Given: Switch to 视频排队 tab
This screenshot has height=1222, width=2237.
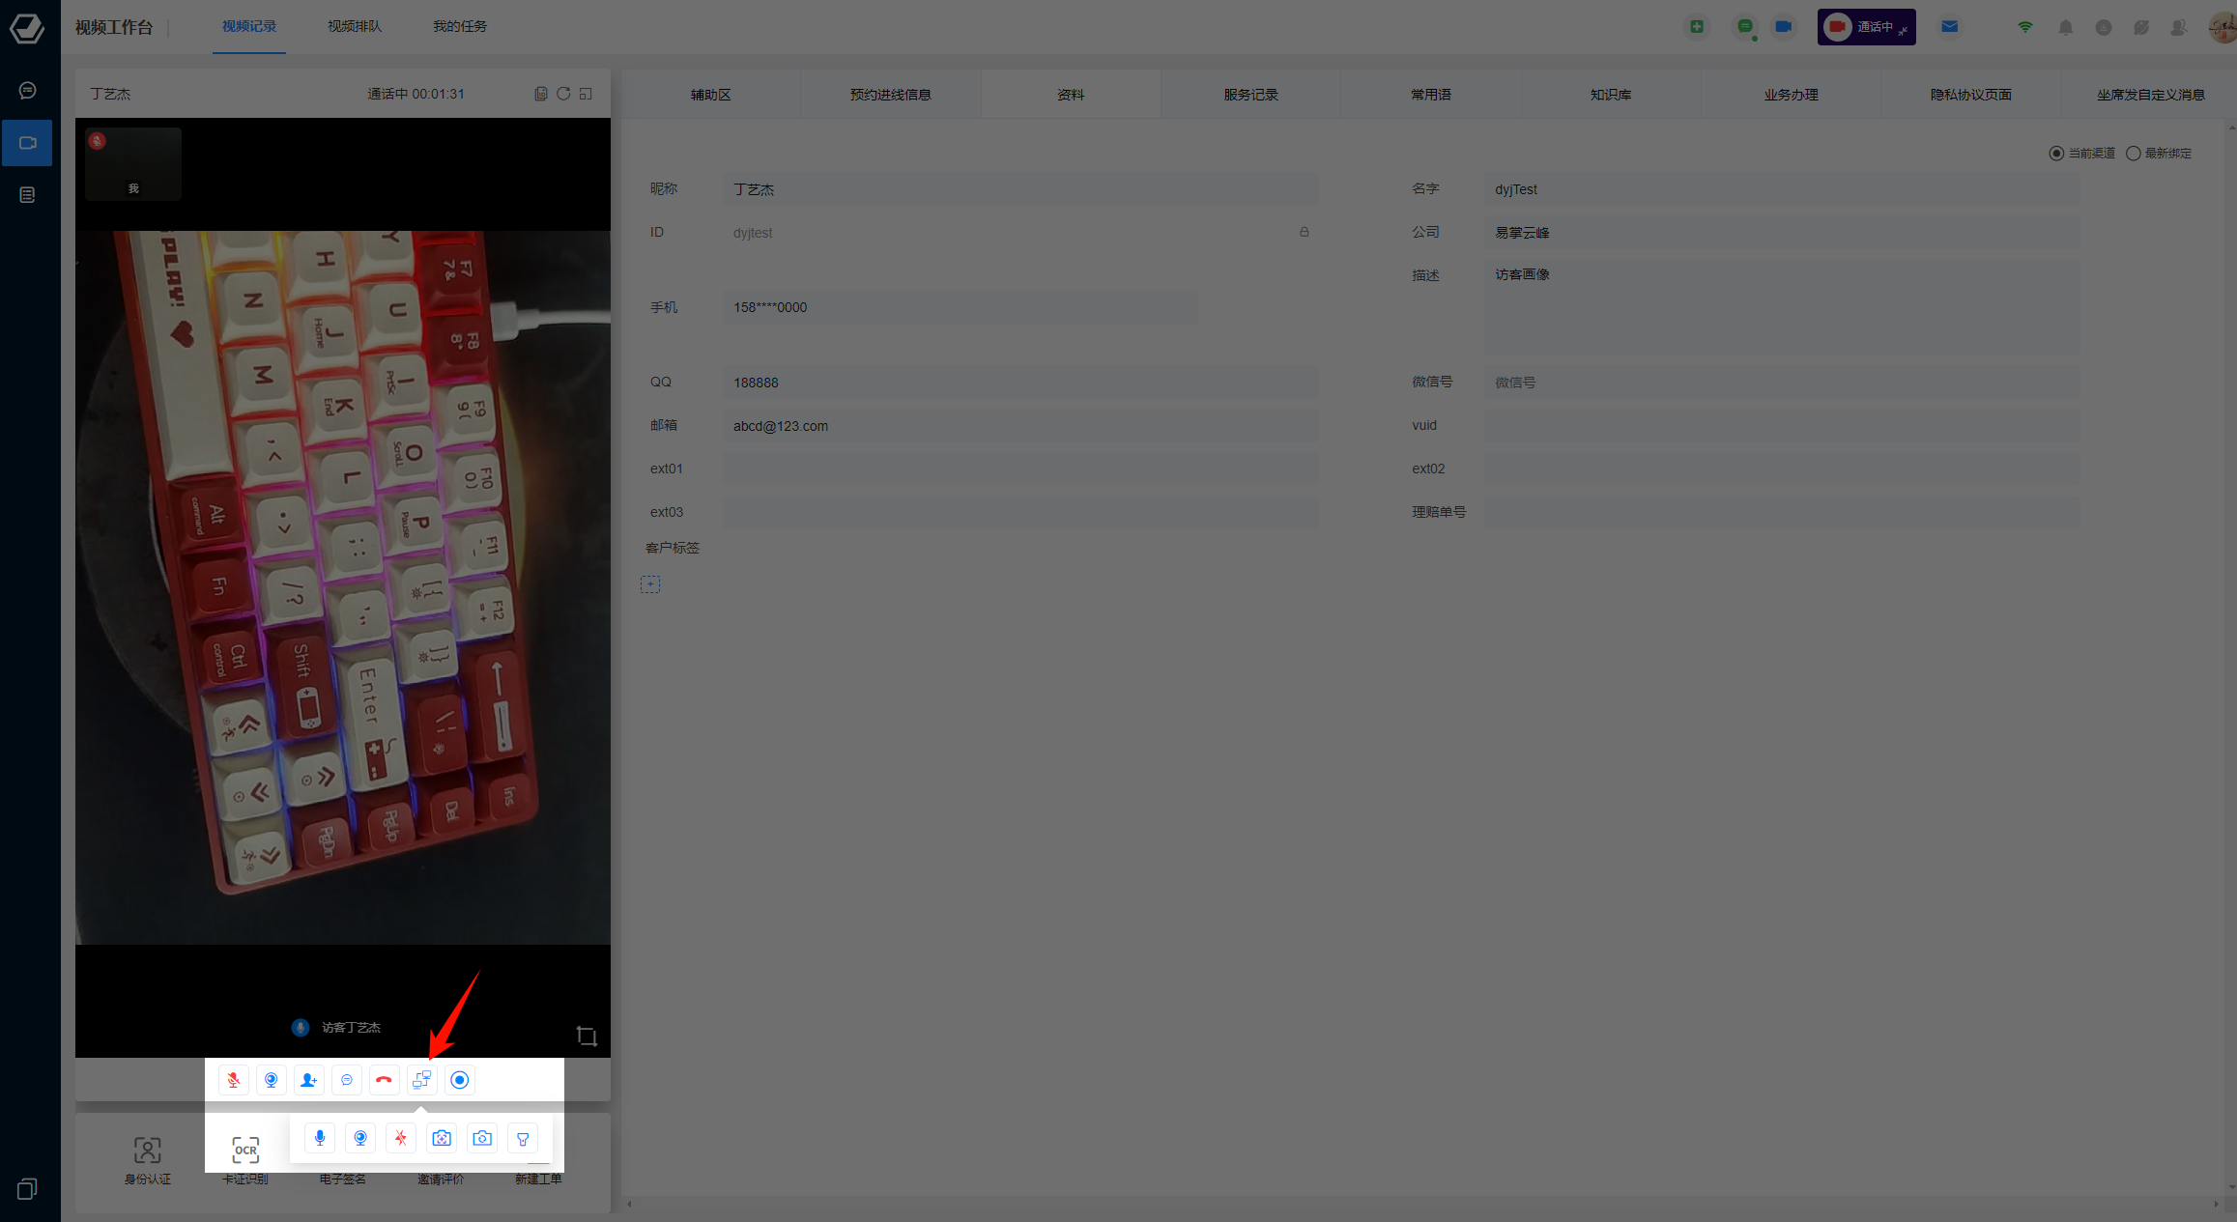Looking at the screenshot, I should point(355,26).
